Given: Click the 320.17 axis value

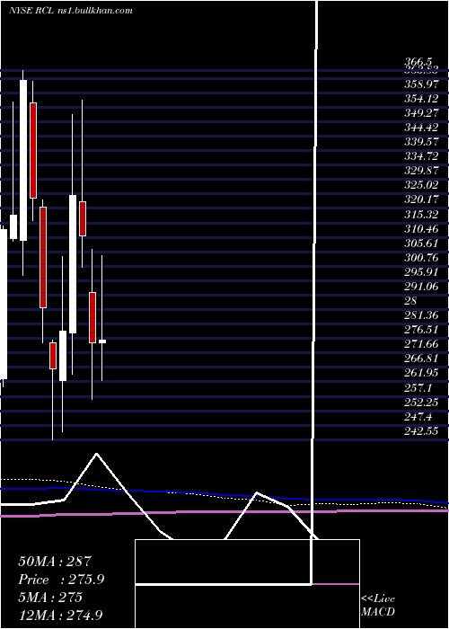Looking at the screenshot, I should coord(421,199).
